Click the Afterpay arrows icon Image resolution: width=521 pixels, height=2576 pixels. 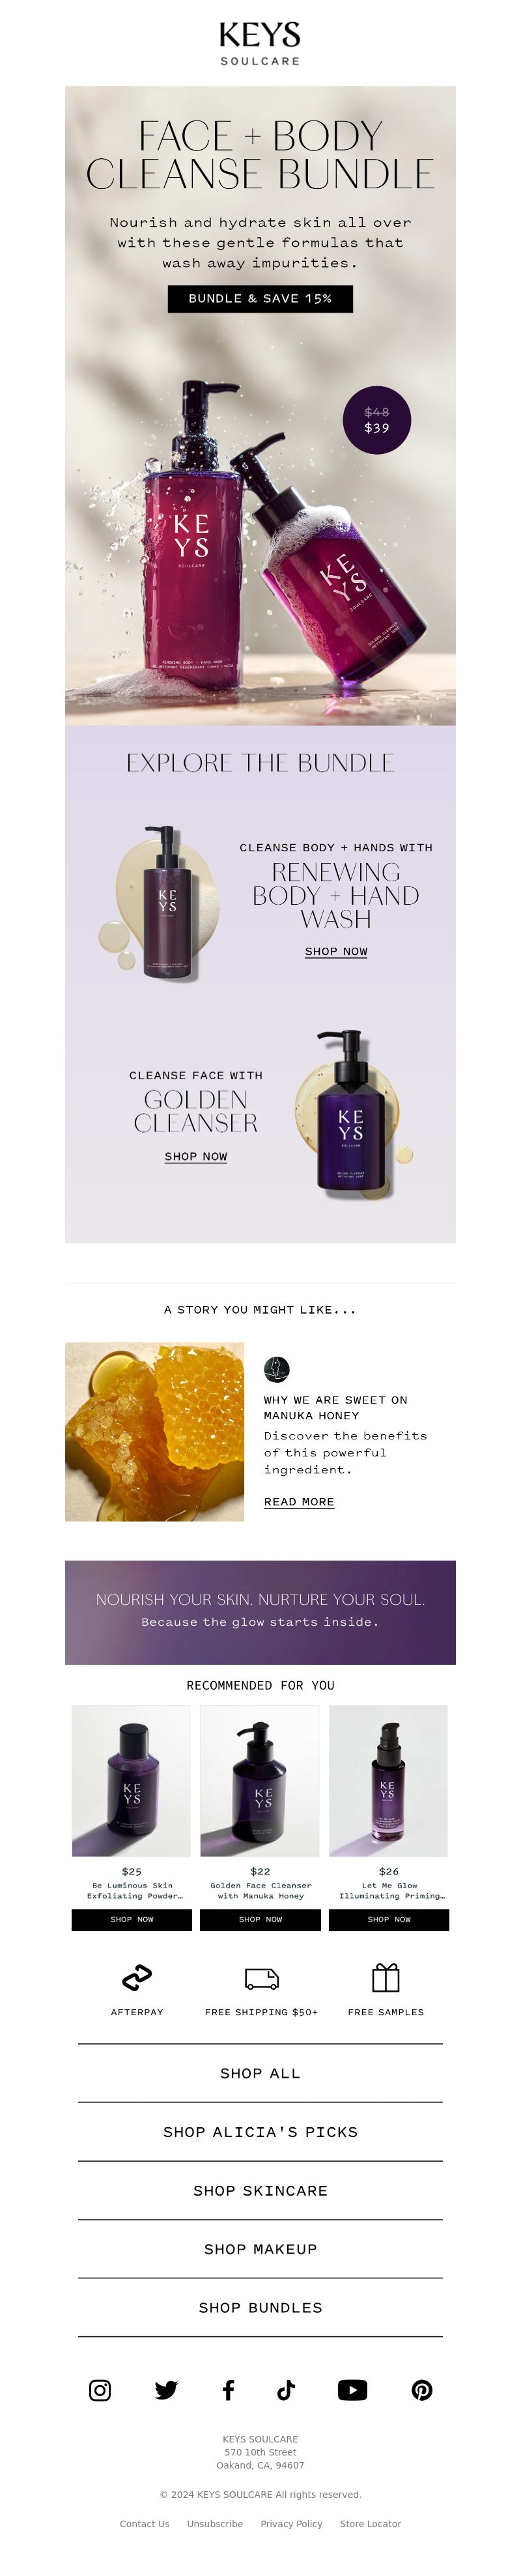(x=137, y=1977)
